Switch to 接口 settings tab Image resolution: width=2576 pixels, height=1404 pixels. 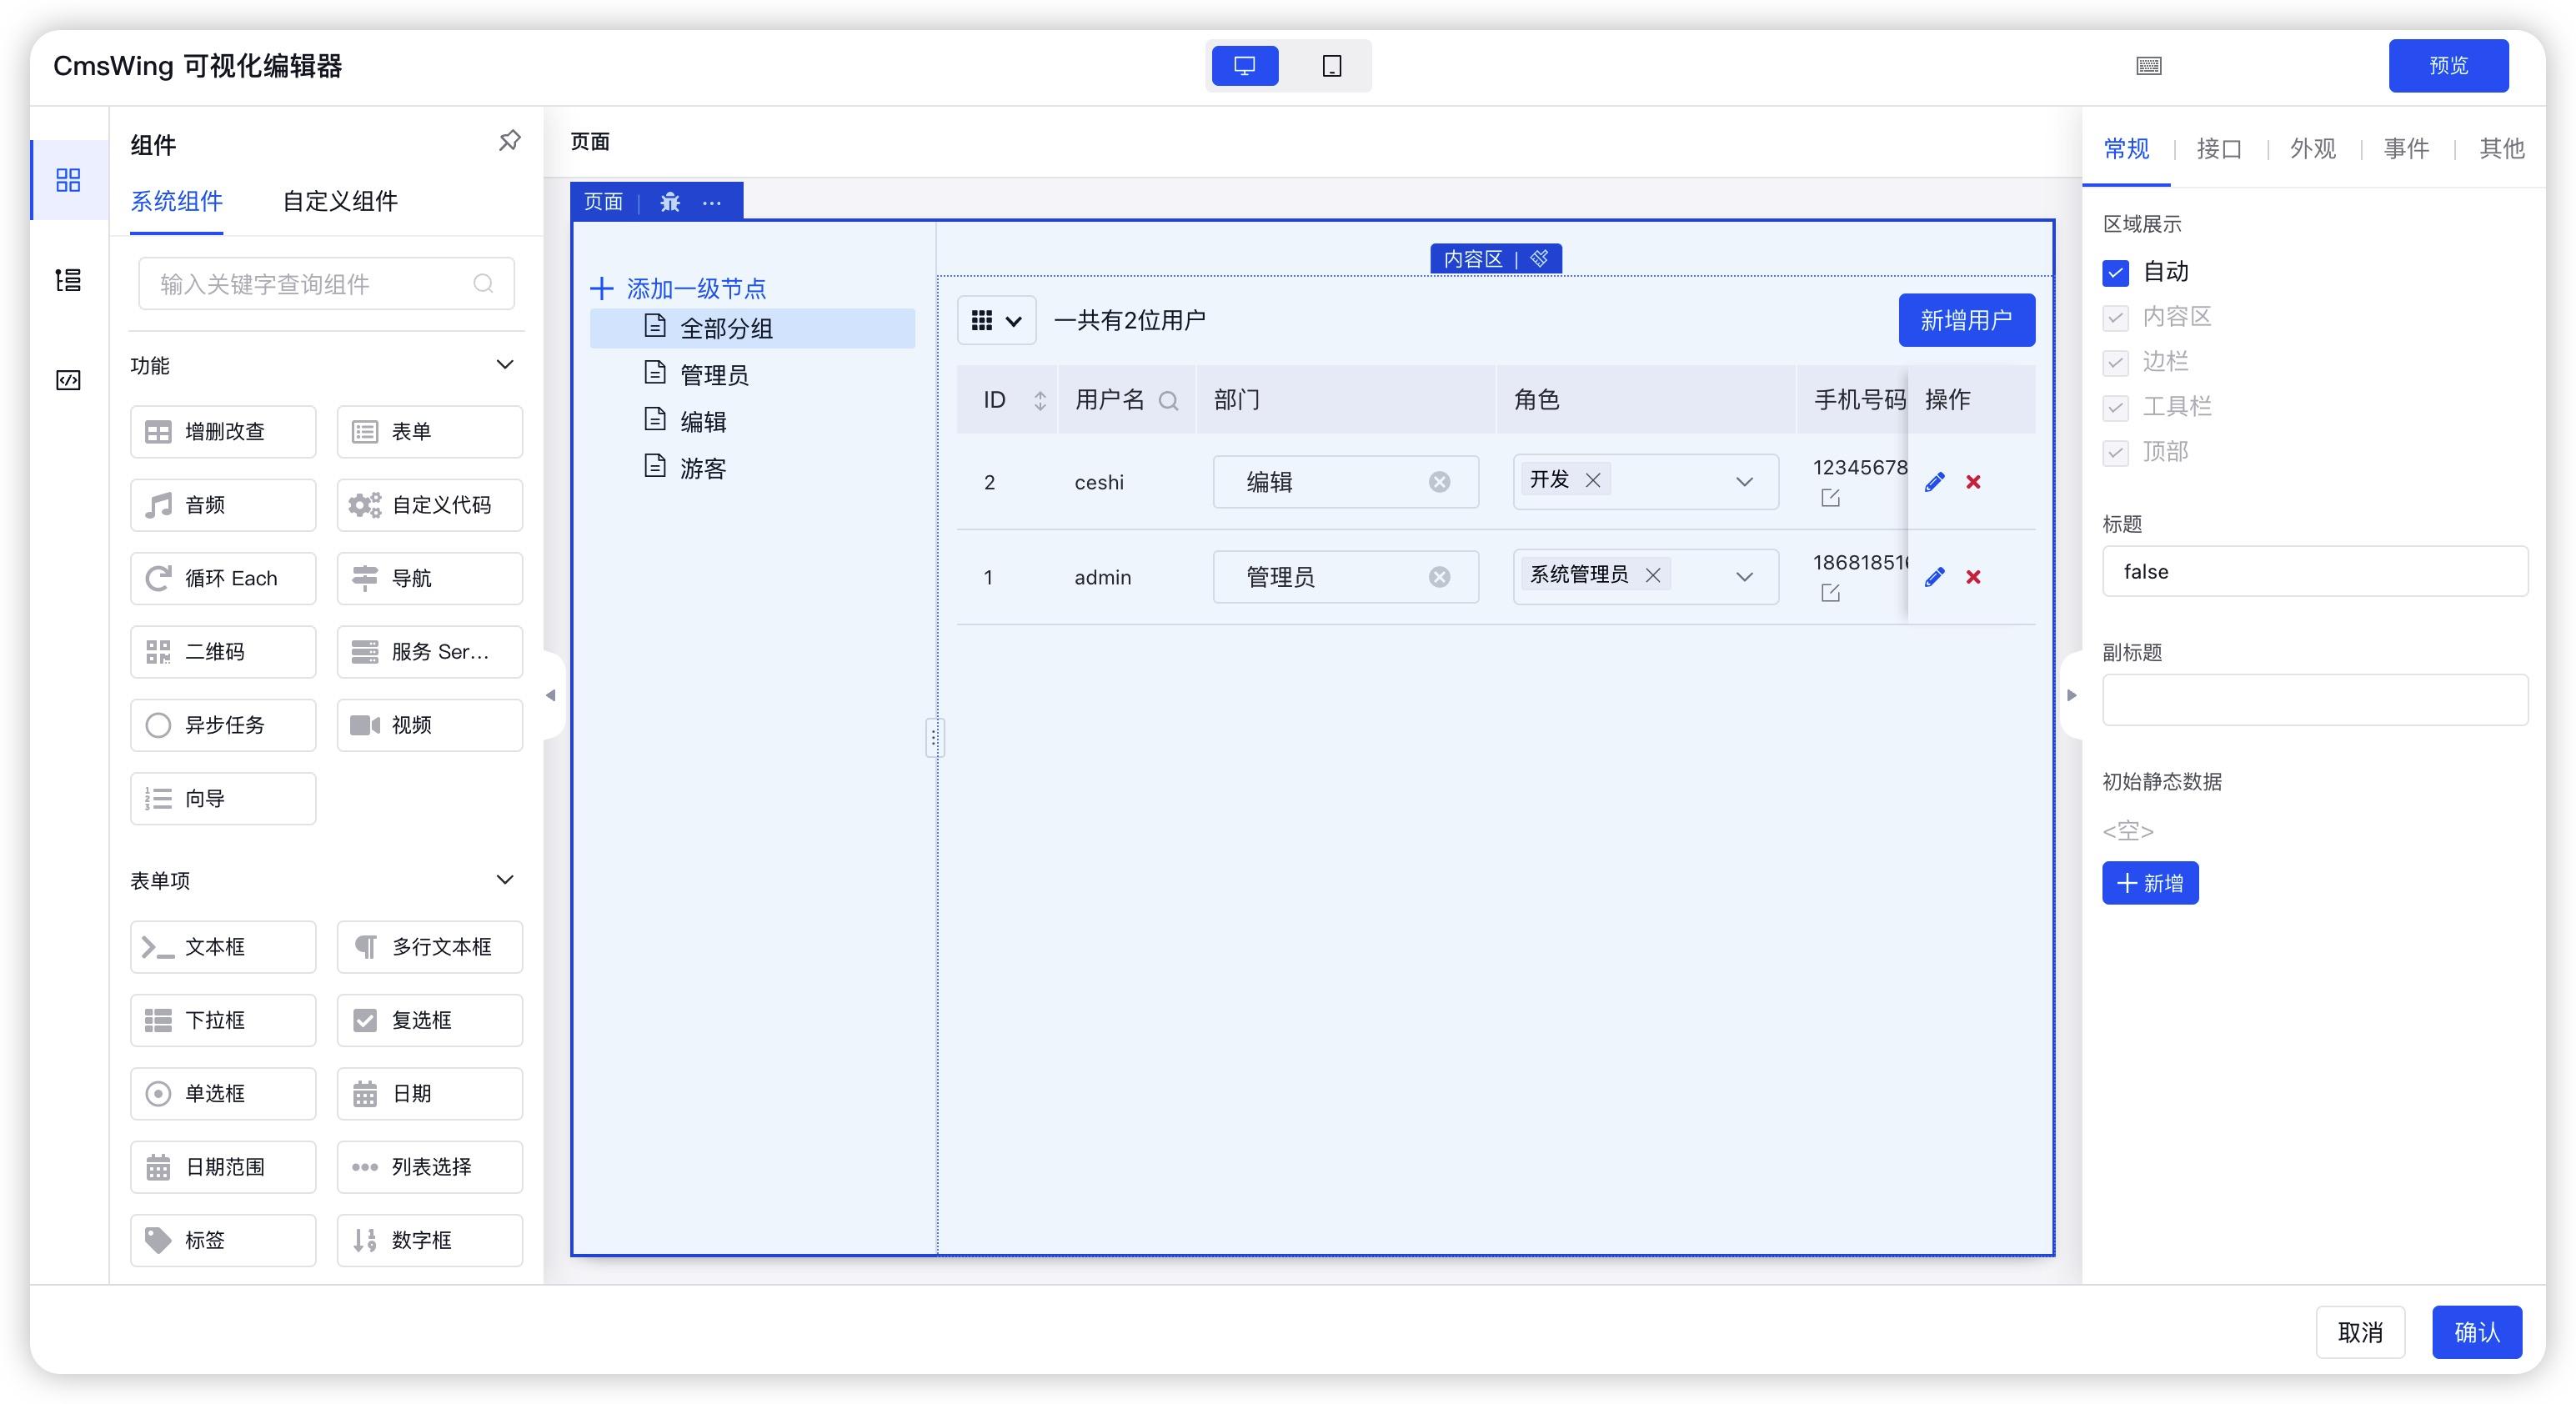point(2219,149)
